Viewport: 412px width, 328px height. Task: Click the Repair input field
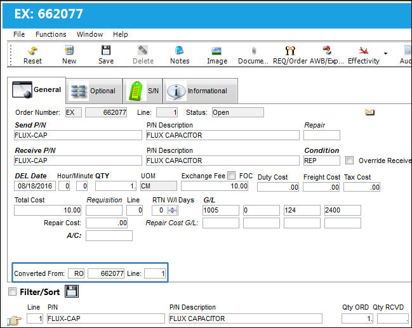click(322, 135)
